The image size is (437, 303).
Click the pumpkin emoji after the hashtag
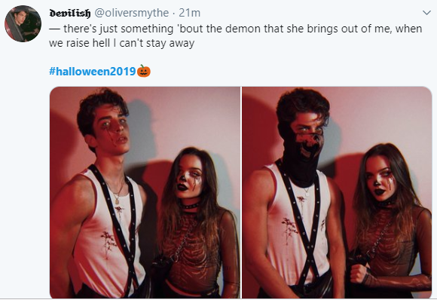click(x=144, y=71)
